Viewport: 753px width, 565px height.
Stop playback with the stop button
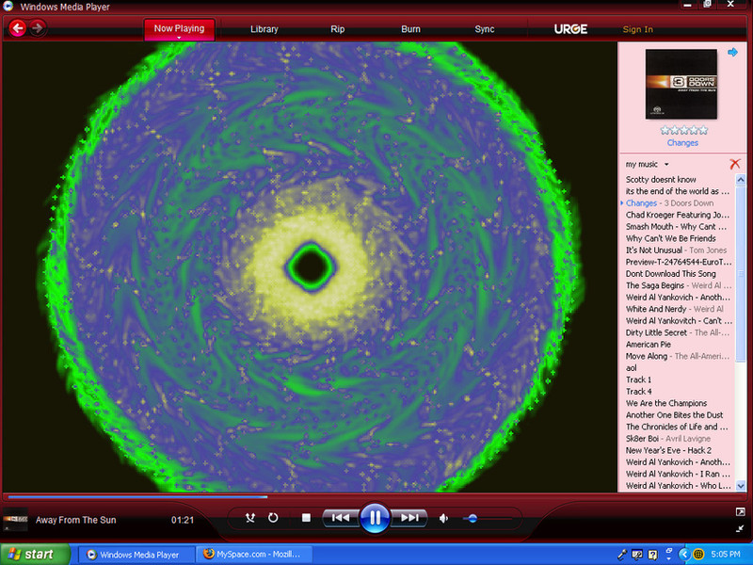pos(306,517)
